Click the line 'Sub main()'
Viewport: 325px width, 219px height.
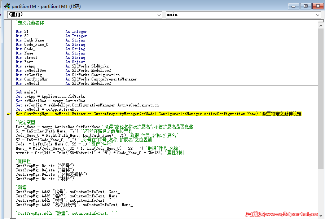26,92
